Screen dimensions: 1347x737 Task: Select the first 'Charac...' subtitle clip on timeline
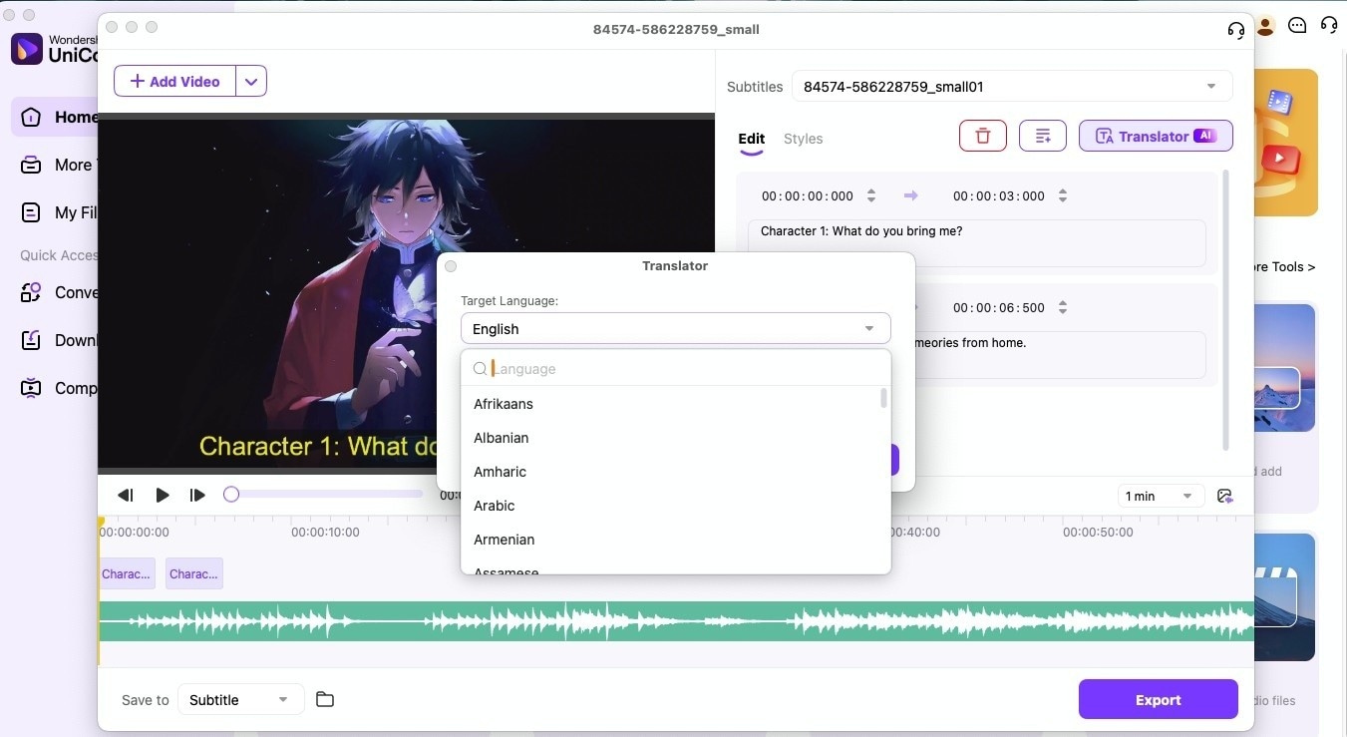click(127, 573)
